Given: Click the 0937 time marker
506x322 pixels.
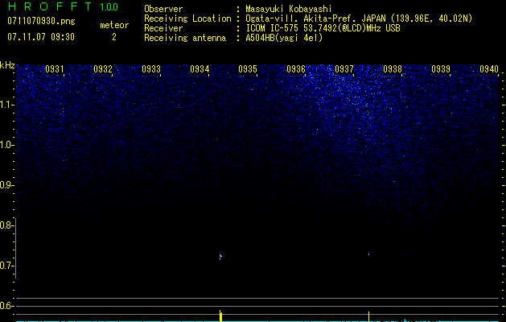Looking at the screenshot, I should 344,68.
